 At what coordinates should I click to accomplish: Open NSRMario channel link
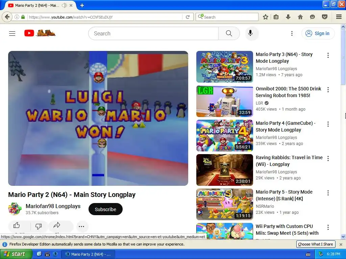(x=265, y=206)
